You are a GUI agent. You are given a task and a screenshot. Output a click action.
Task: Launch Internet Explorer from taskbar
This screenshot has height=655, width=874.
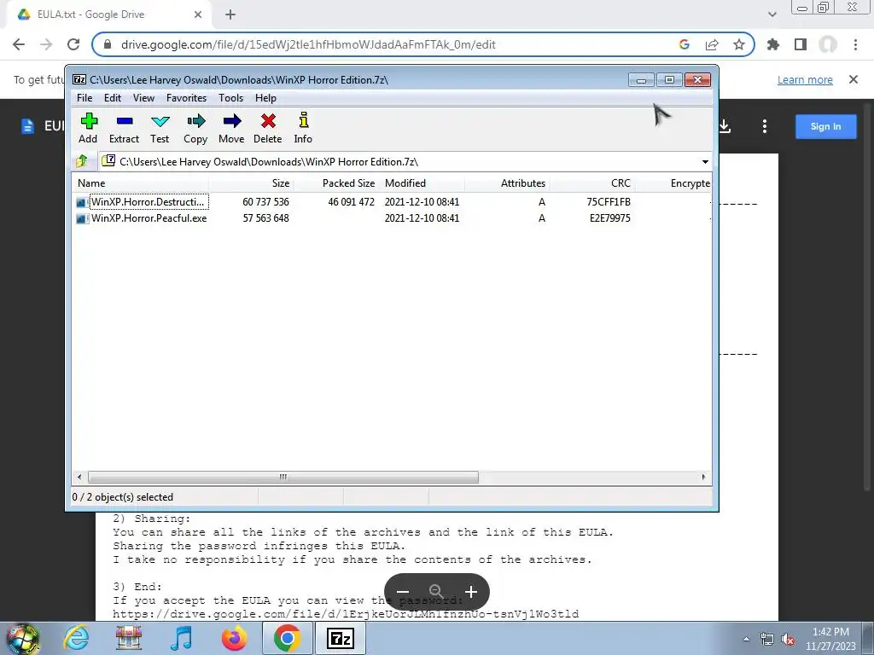point(75,638)
